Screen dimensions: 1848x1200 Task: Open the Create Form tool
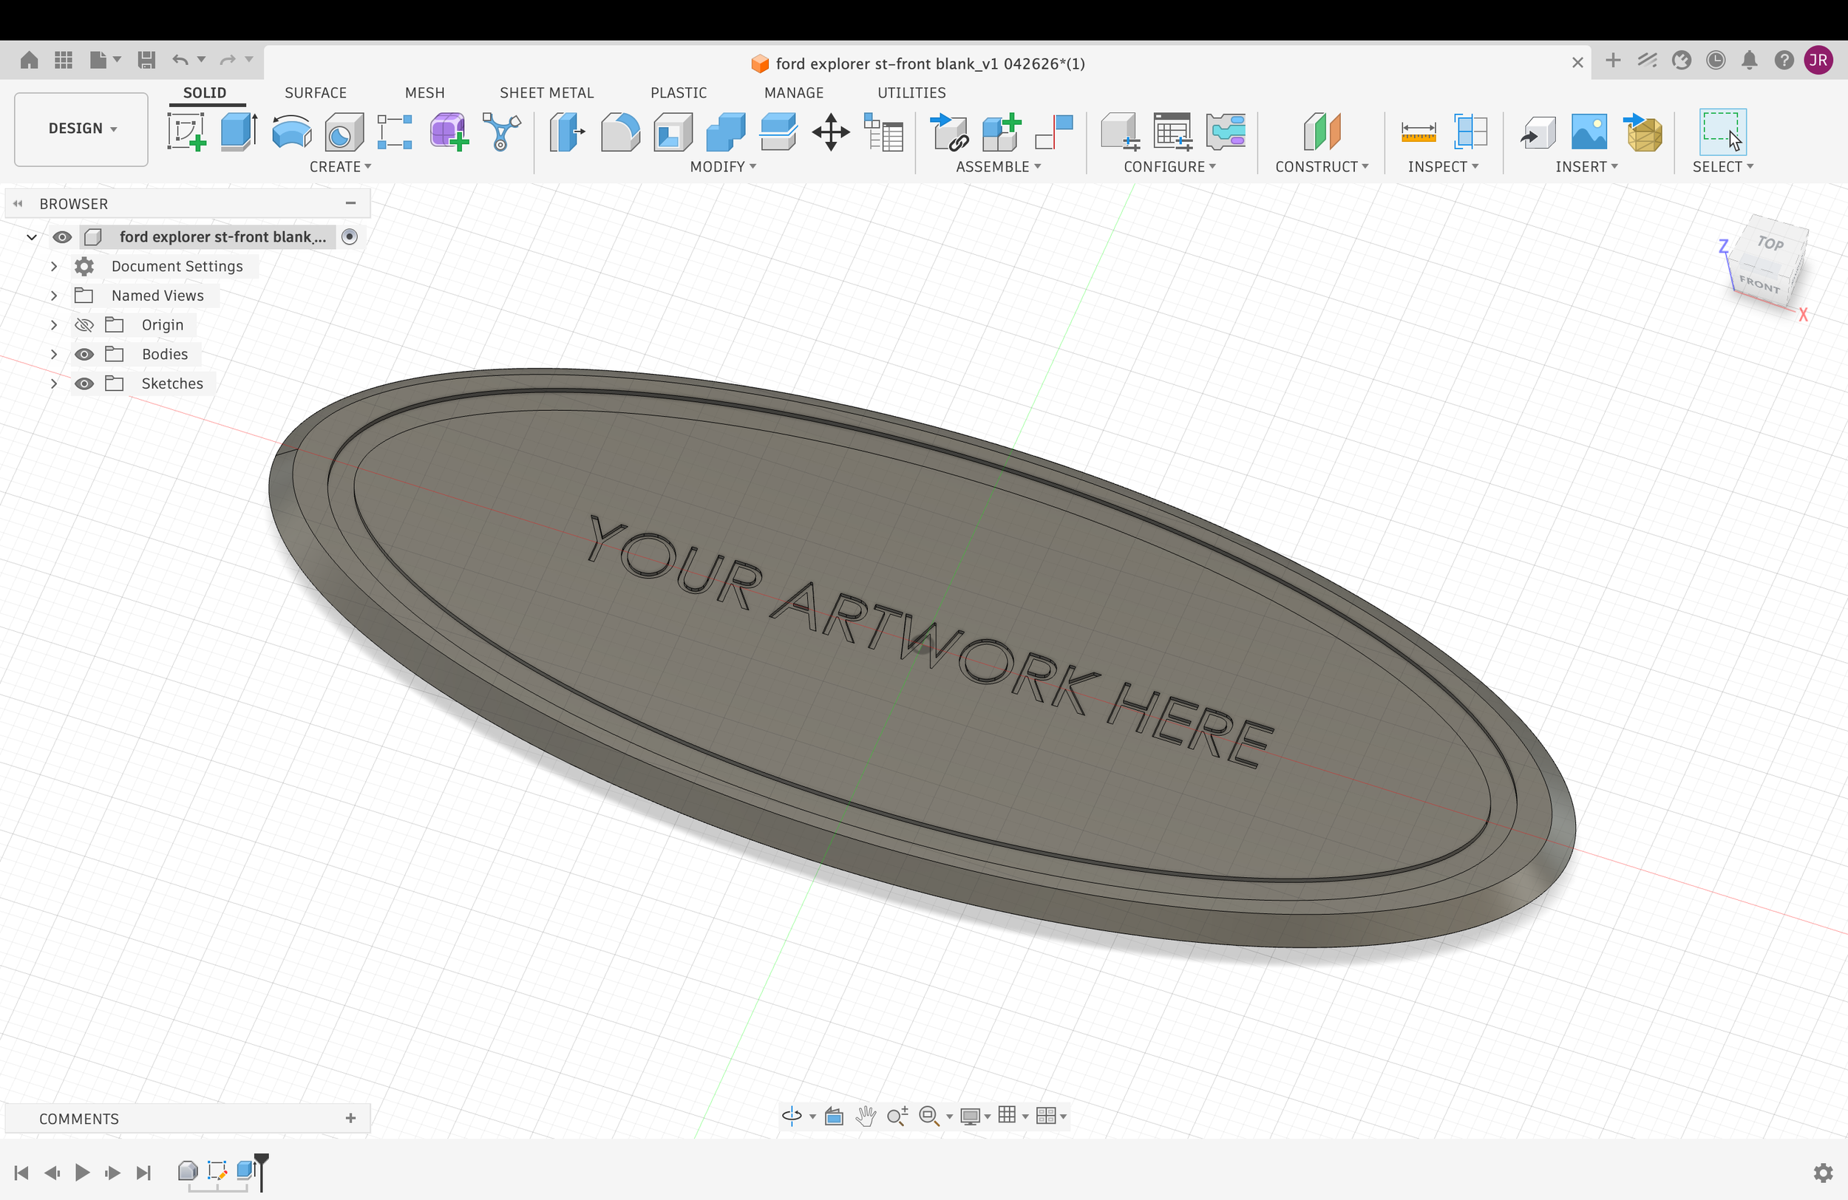pos(449,132)
